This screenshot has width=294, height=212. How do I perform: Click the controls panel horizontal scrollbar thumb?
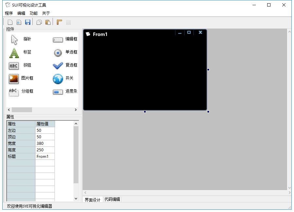click(x=22, y=110)
